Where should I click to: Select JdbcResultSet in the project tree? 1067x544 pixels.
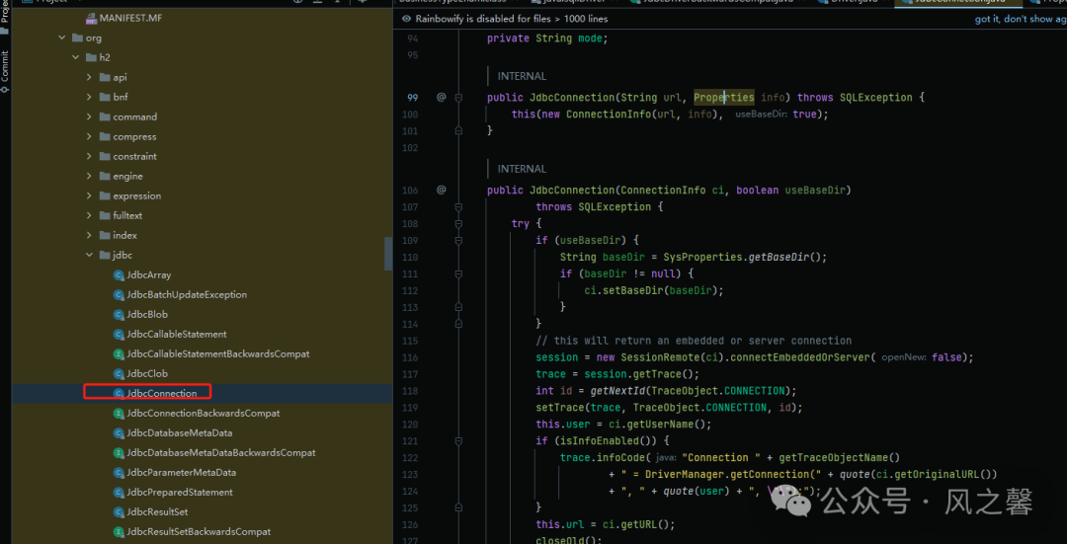157,512
